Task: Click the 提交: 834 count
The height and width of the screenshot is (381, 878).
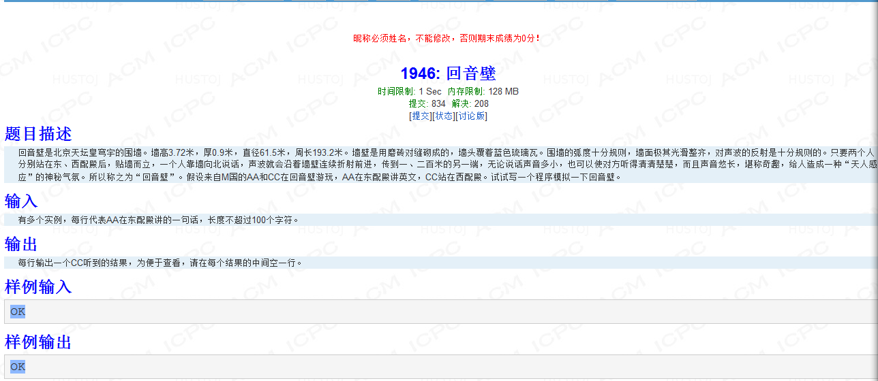Action: 427,103
